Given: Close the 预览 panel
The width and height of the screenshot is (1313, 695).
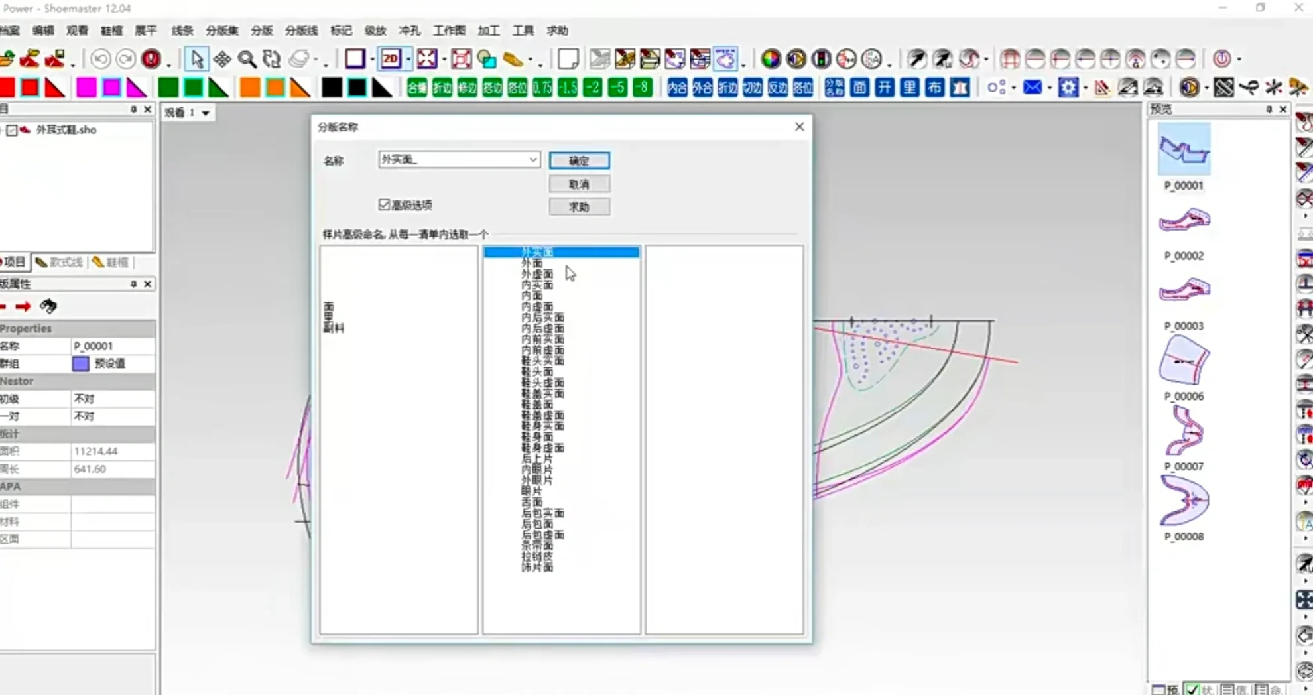Looking at the screenshot, I should [x=1283, y=109].
